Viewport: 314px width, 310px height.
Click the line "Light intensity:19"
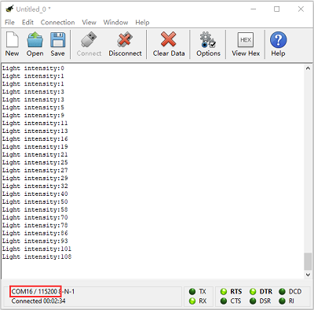(x=35, y=147)
